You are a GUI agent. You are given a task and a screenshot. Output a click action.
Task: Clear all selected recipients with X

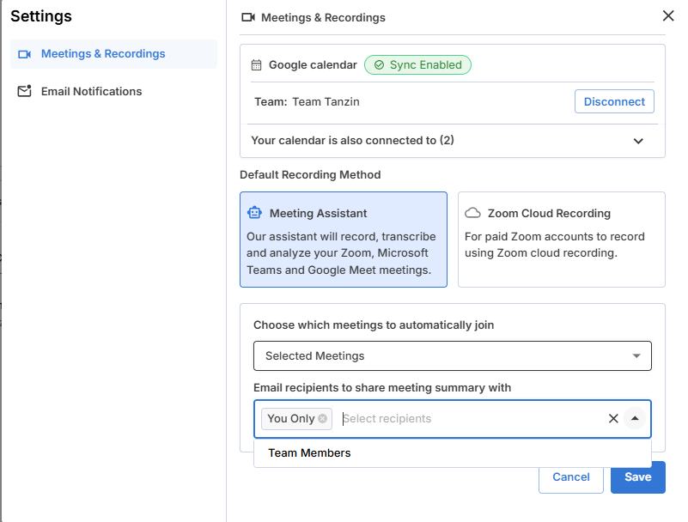(613, 419)
